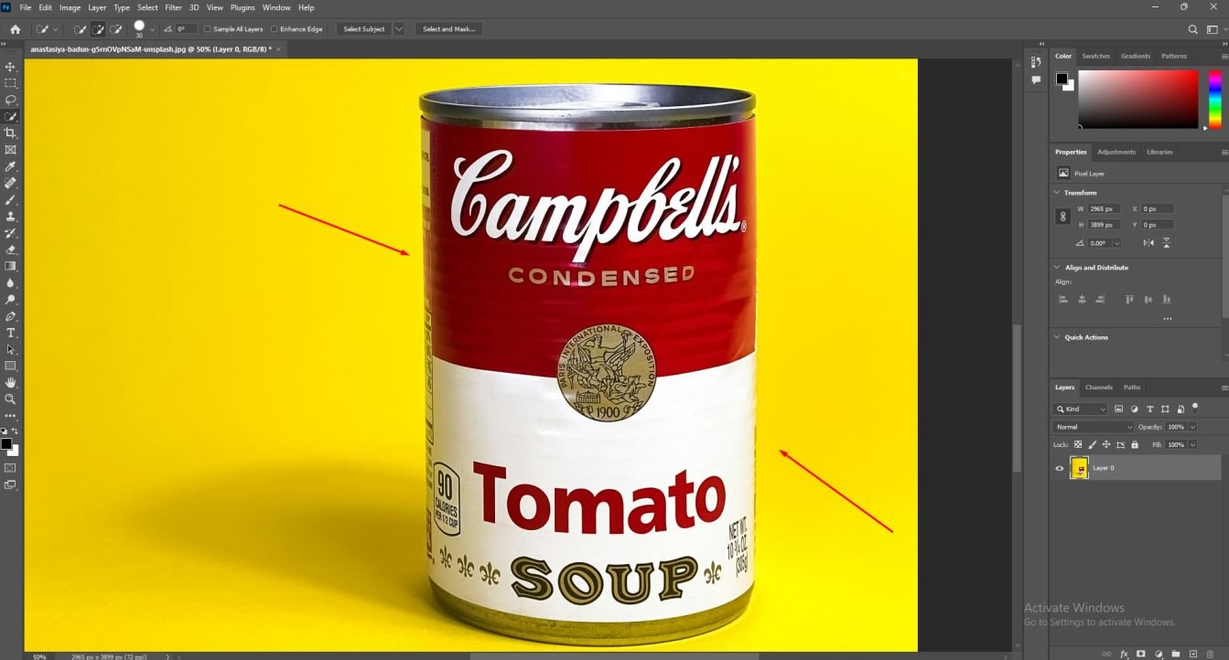
Task: Switch to the Gradients tab
Action: pyautogui.click(x=1136, y=56)
